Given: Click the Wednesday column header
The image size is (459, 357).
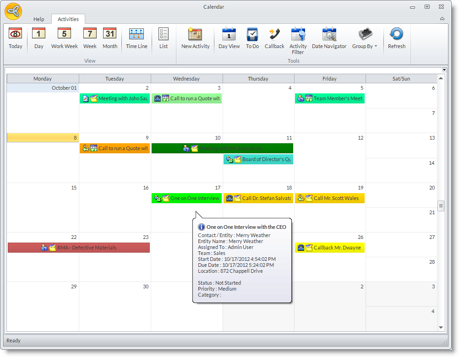Looking at the screenshot, I should click(186, 79).
